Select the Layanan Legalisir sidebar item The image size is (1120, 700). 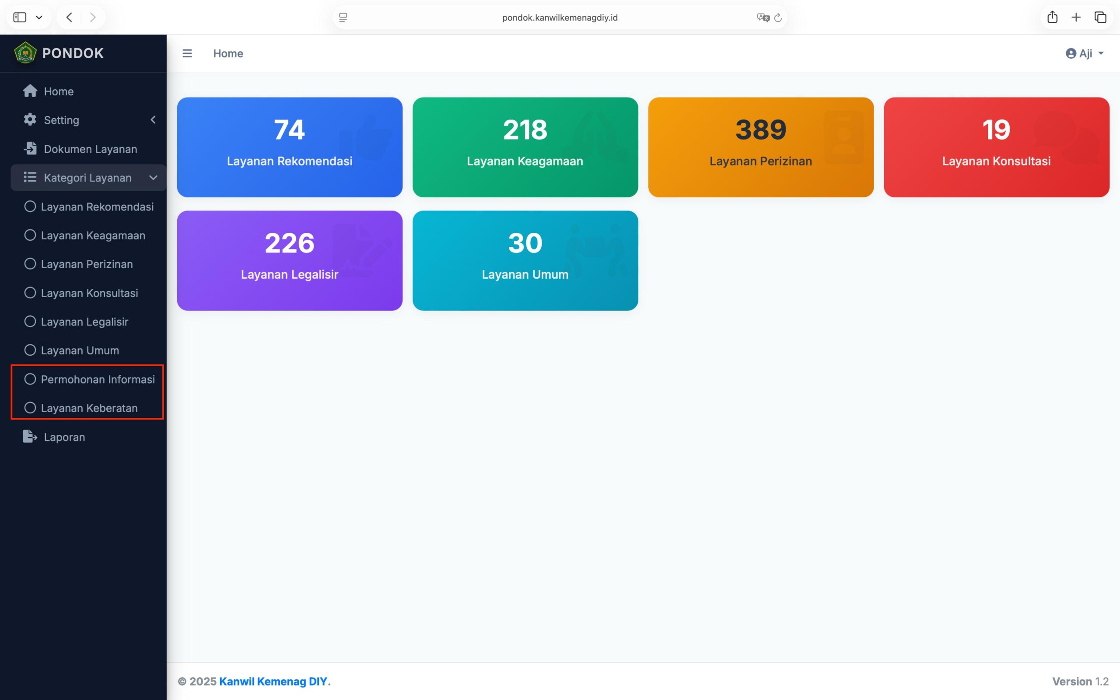click(88, 322)
